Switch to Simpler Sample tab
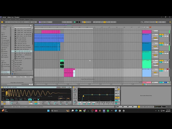The image size is (172, 129). (x=59, y=87)
